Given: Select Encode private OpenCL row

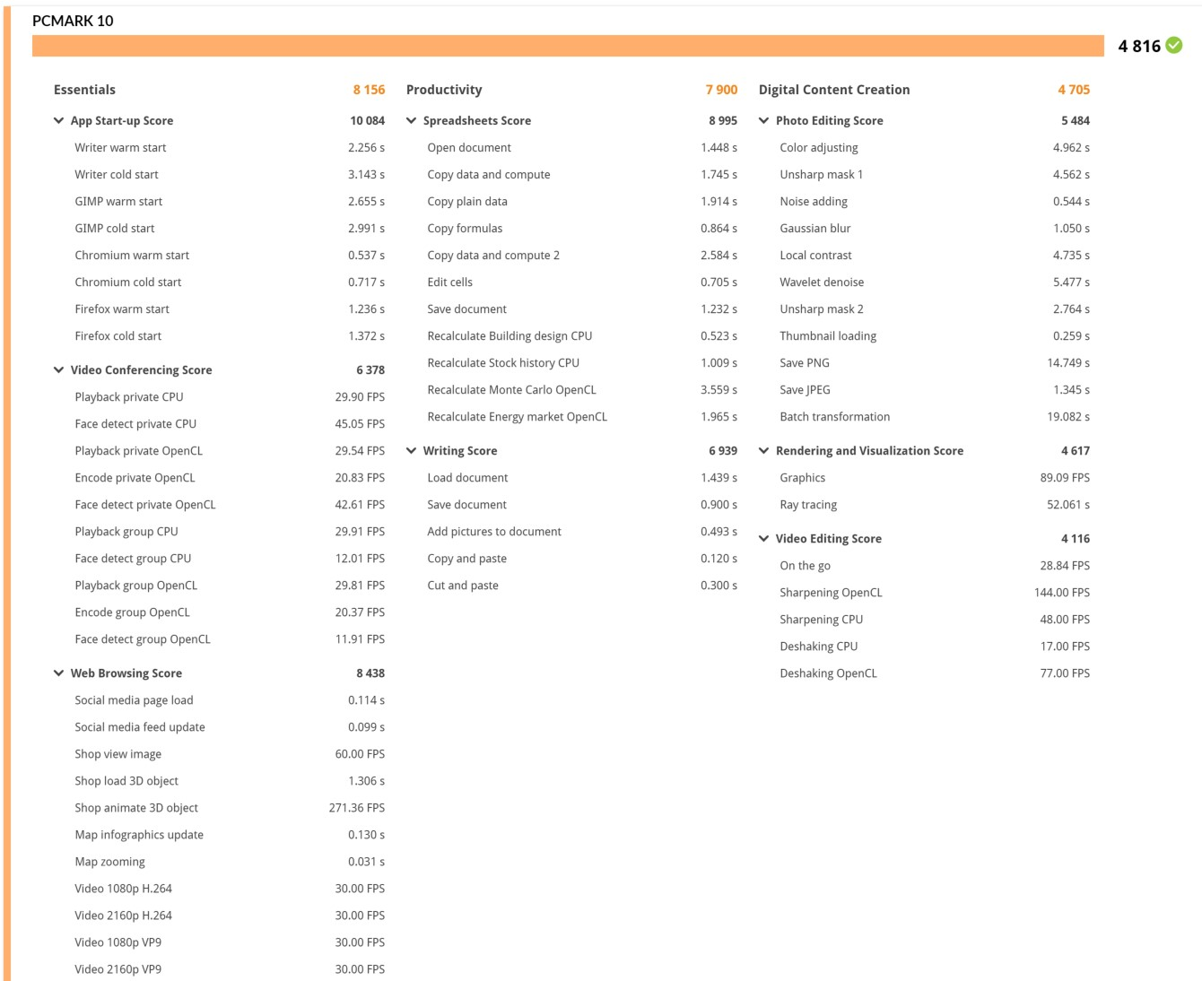Looking at the screenshot, I should click(230, 477).
